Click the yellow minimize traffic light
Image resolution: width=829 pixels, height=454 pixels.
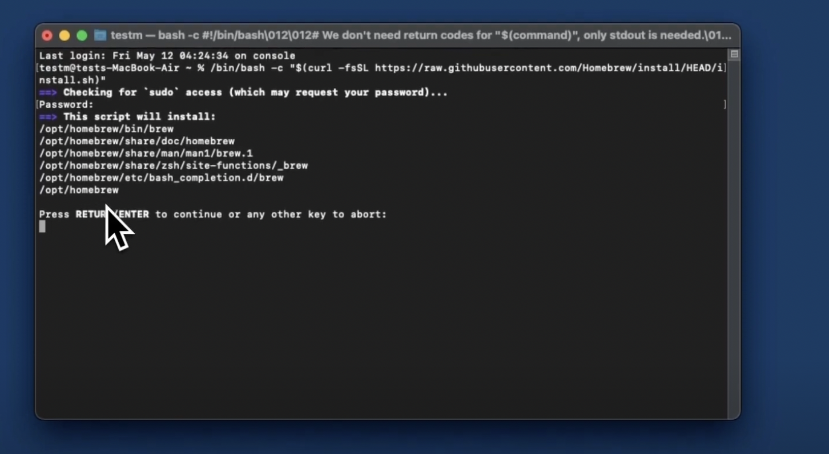point(65,35)
